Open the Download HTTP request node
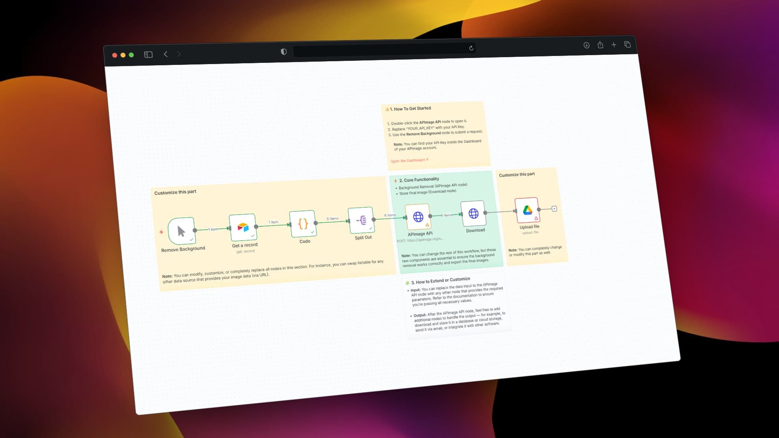 pos(473,213)
